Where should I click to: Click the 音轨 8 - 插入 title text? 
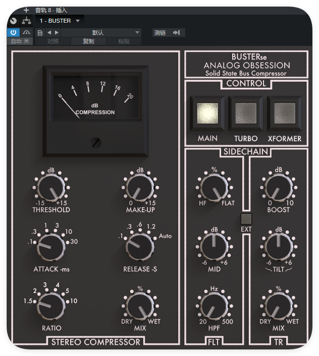[x=51, y=10]
